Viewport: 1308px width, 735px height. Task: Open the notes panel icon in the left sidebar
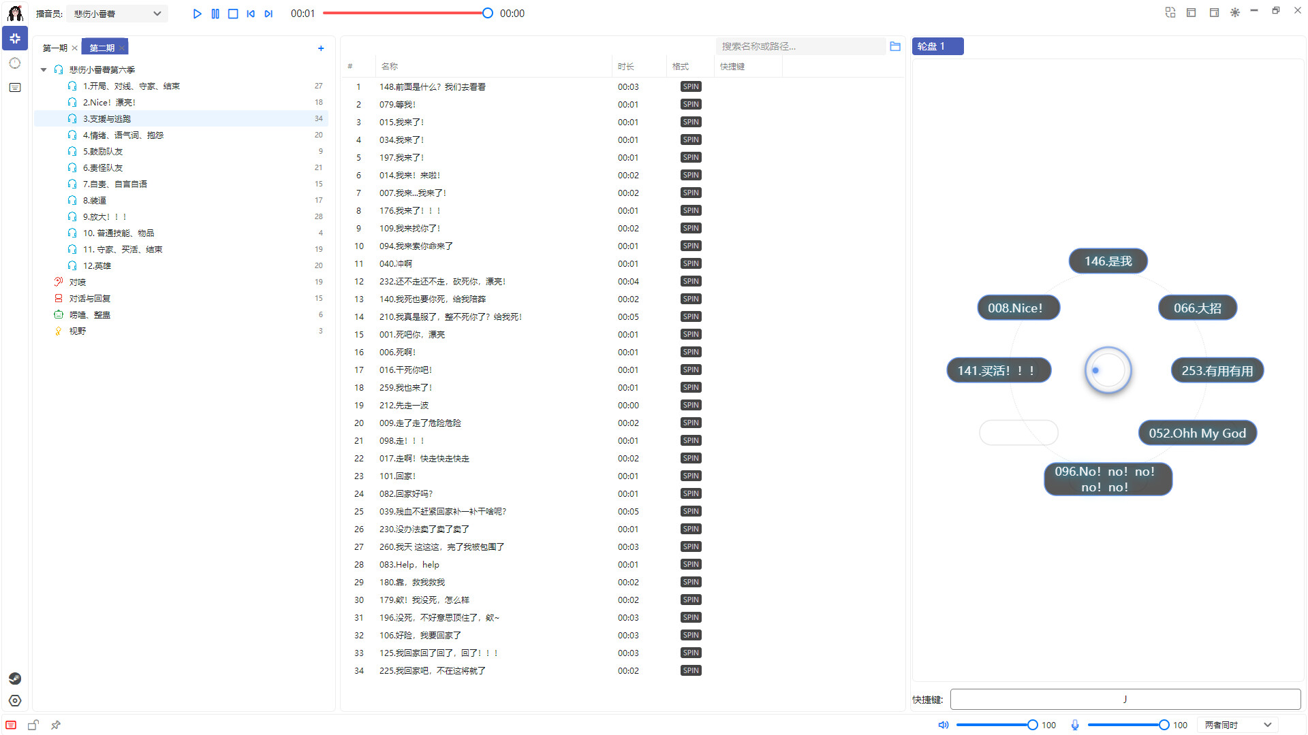[15, 87]
